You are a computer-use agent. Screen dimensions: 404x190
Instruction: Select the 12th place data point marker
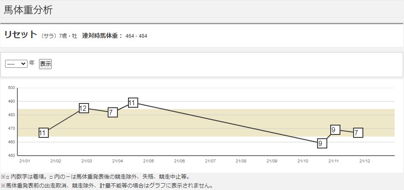(84, 108)
